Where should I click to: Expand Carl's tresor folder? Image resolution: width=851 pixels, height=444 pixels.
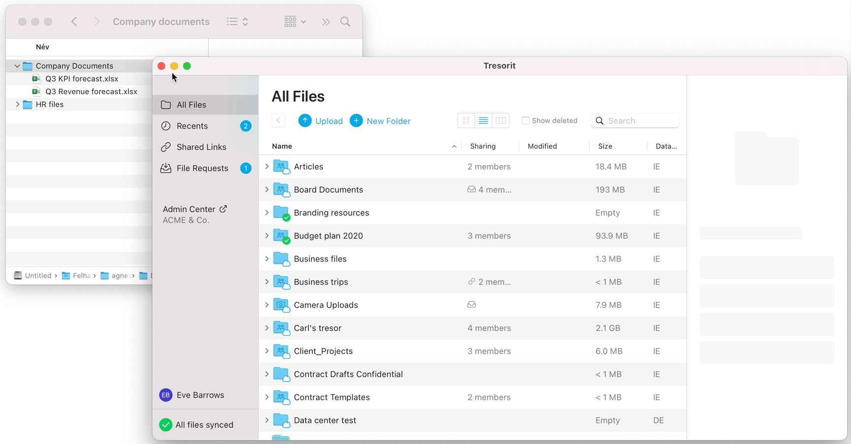(x=267, y=328)
